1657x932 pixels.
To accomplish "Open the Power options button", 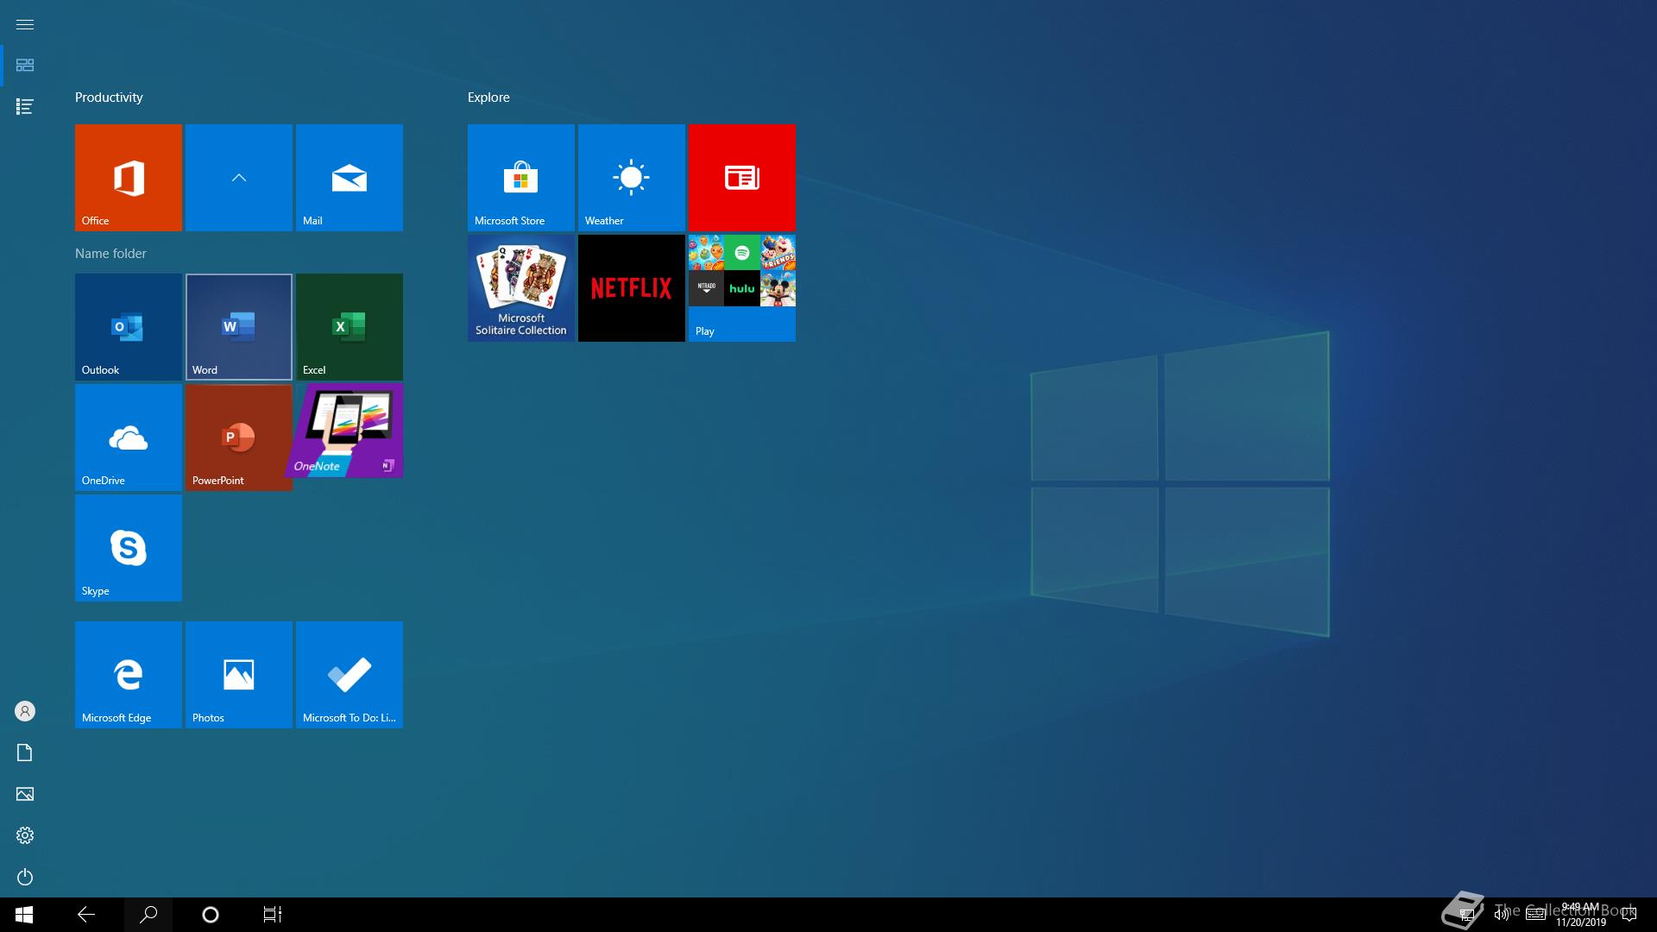I will click(25, 877).
